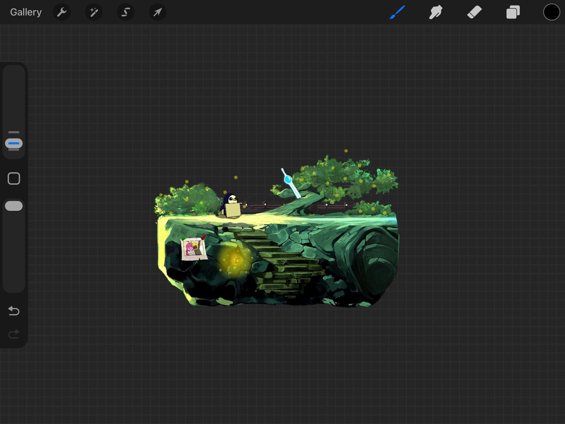This screenshot has width=565, height=424.
Task: Click the glowing yellow lantern
Action: [236, 259]
